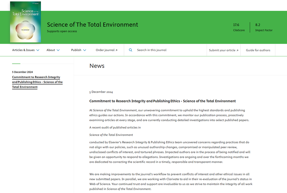Click the Science of The Total Environment title

pos(92,24)
